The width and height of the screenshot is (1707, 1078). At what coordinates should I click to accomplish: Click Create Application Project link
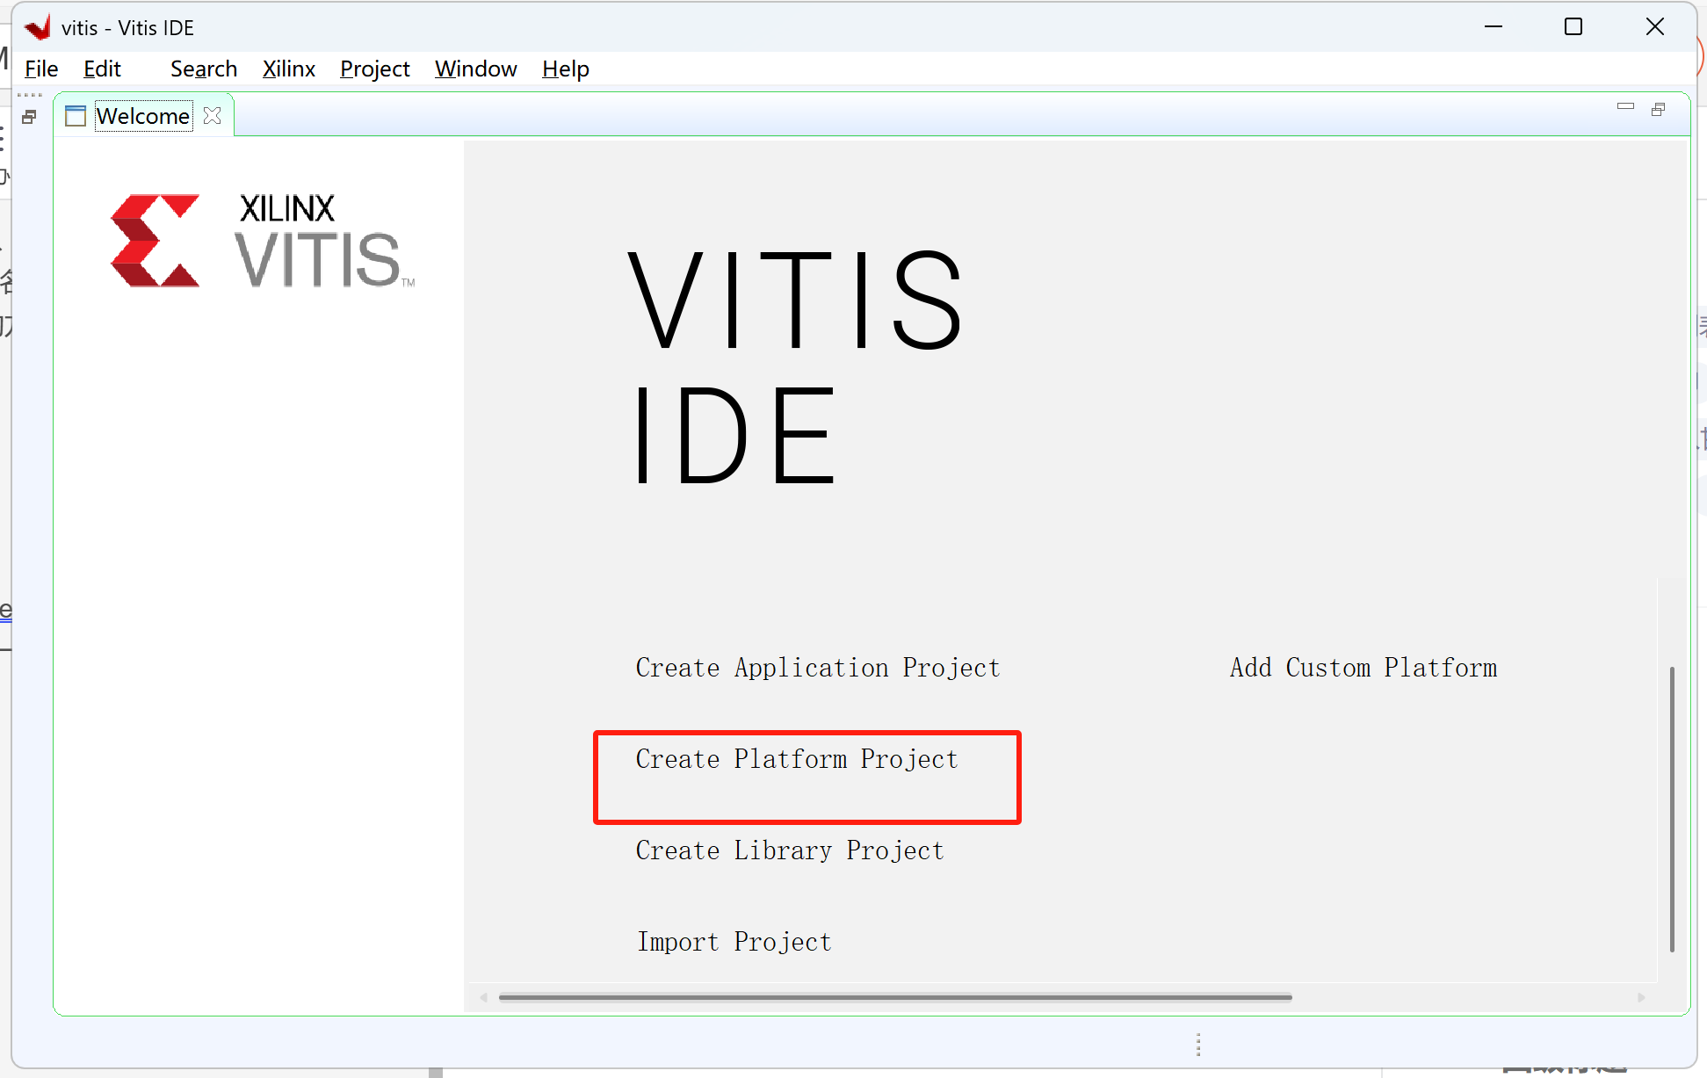(817, 668)
